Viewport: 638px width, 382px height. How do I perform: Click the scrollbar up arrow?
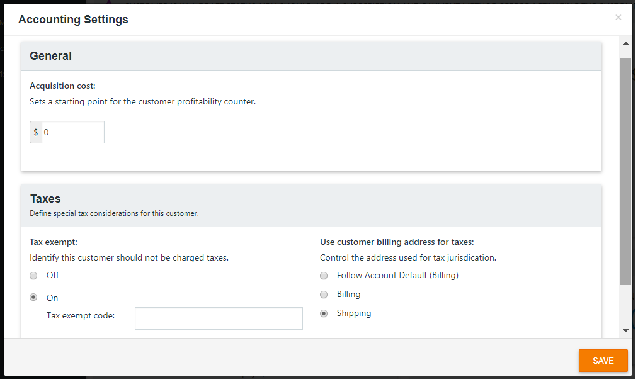tap(625, 43)
